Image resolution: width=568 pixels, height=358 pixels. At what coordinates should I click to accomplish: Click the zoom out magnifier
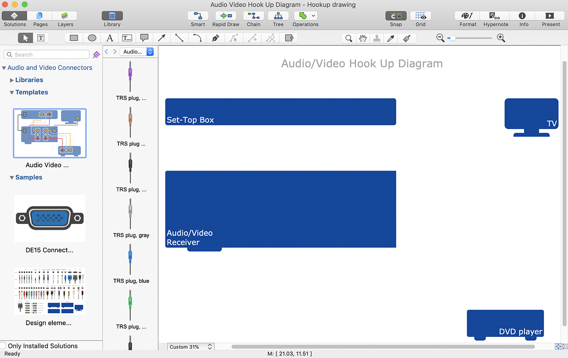tap(440, 38)
